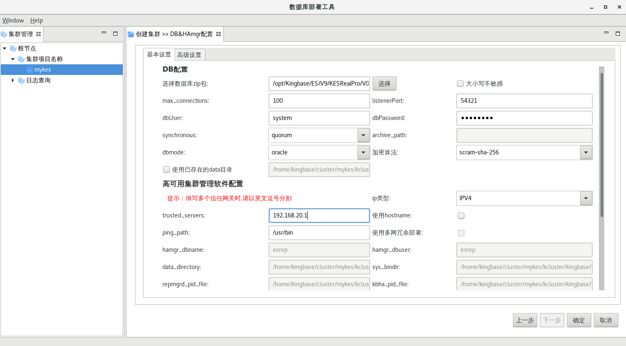This screenshot has width=626, height=346.
Task: Minimize the 集群管理 panel
Action: click(104, 33)
